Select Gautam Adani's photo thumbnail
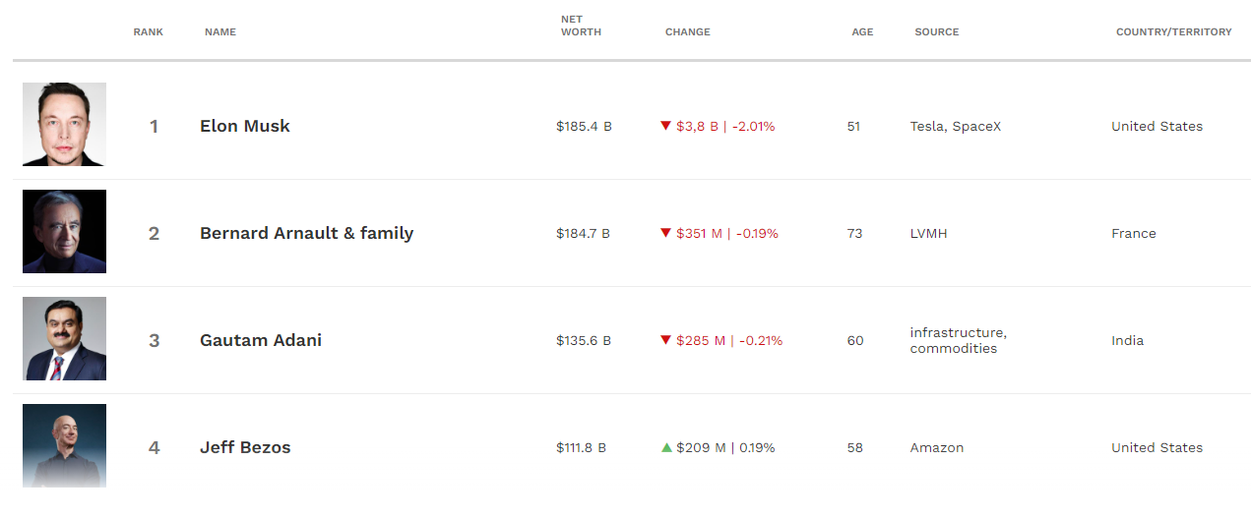 (x=64, y=339)
